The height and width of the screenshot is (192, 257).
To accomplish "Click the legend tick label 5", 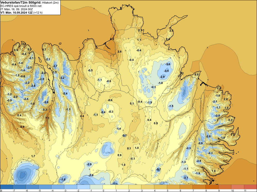I will point(168,190).
